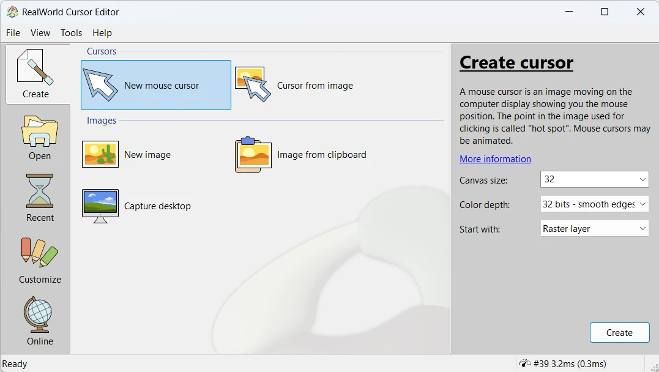Image resolution: width=659 pixels, height=372 pixels.
Task: Click the 'Image from clipboard' label
Action: (x=321, y=155)
